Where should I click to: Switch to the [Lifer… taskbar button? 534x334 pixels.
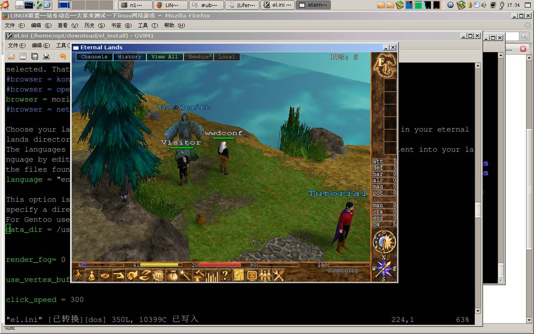pos(242,5)
